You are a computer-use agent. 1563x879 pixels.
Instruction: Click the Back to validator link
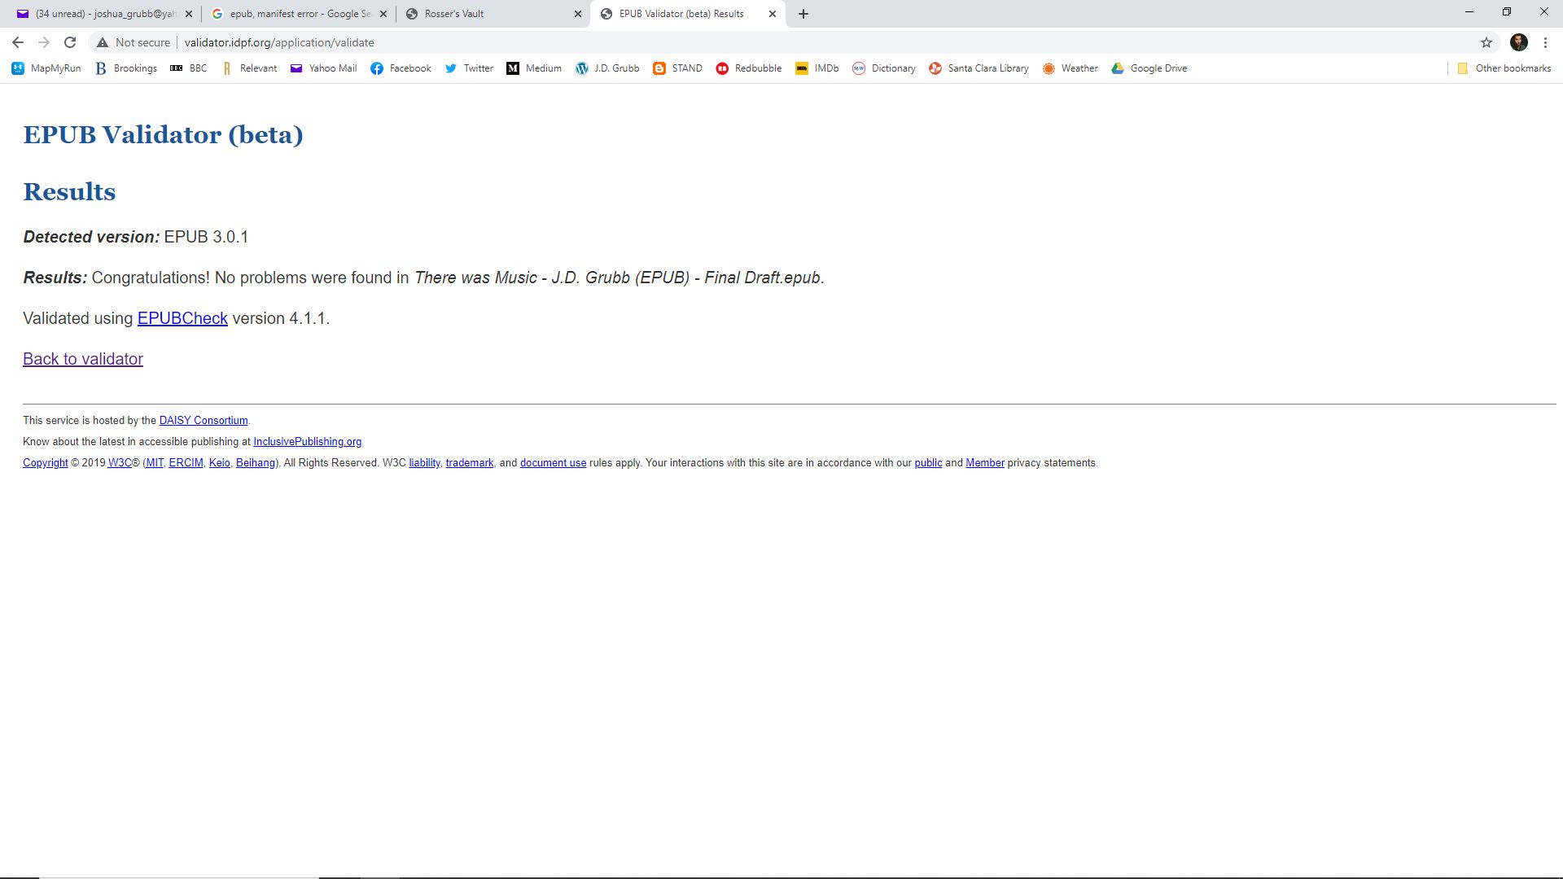click(x=83, y=359)
